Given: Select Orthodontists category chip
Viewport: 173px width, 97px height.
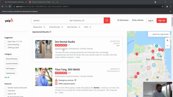Looking at the screenshot, I should (x=11, y=73).
